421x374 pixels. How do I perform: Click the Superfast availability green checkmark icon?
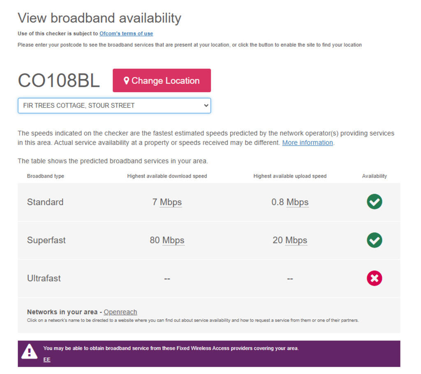(374, 240)
